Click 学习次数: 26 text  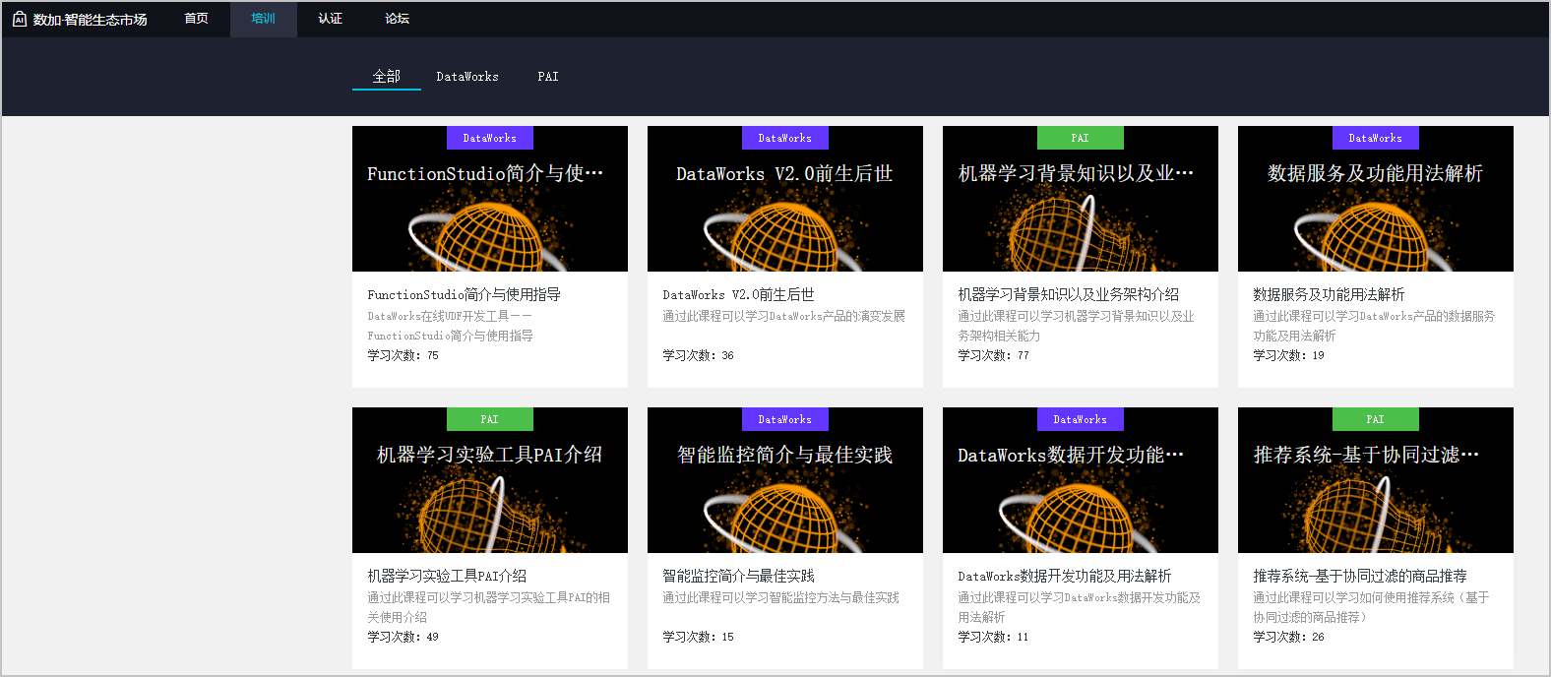pyautogui.click(x=1288, y=637)
